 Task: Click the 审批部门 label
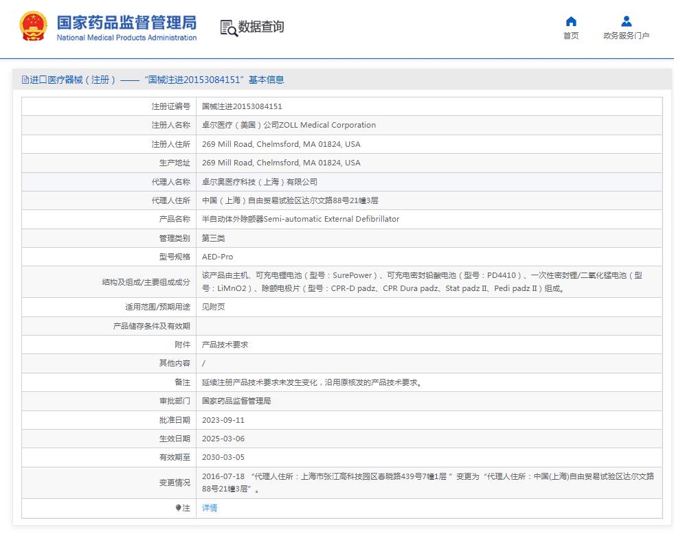click(175, 401)
